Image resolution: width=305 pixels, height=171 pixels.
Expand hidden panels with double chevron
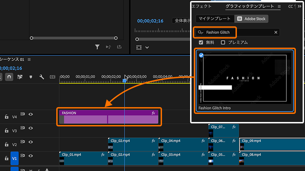(300, 6)
